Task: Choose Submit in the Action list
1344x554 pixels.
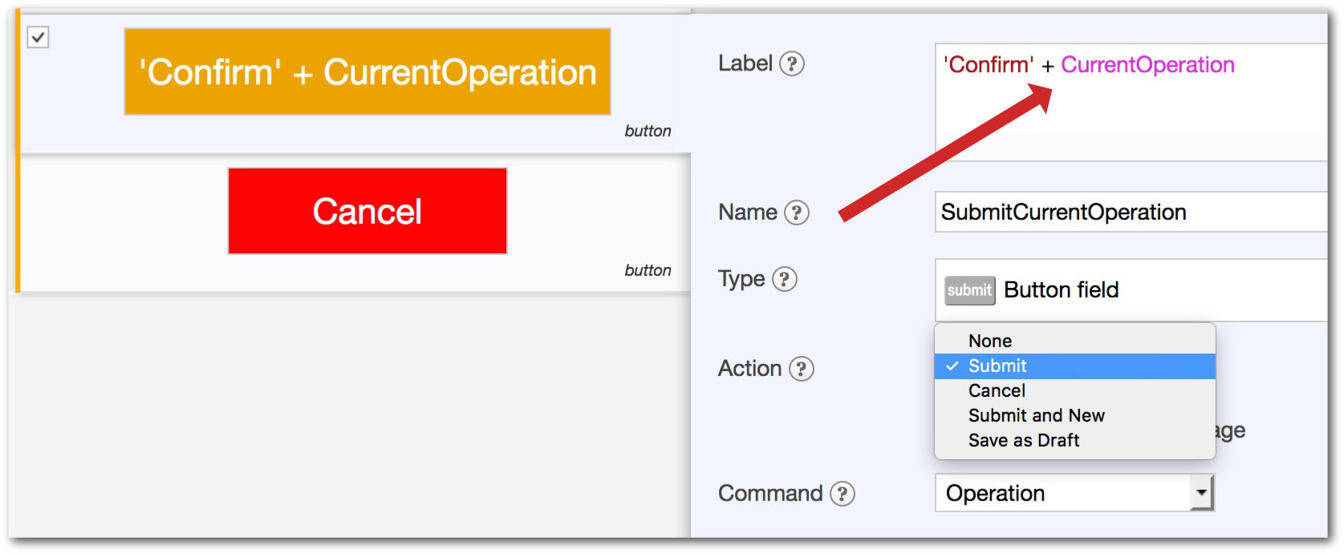Action: click(1075, 366)
